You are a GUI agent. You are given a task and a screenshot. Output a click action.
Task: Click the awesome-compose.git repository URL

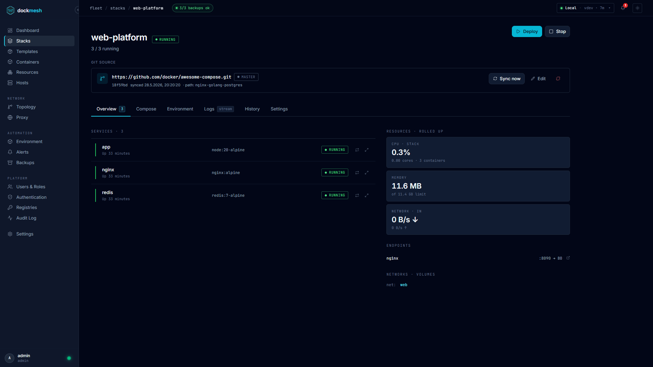171,77
